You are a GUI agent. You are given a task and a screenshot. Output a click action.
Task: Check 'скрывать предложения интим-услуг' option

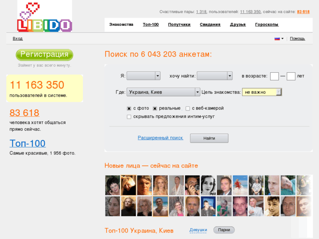129,117
